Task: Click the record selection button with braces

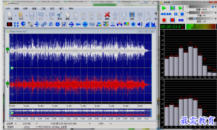Action: (173, 20)
